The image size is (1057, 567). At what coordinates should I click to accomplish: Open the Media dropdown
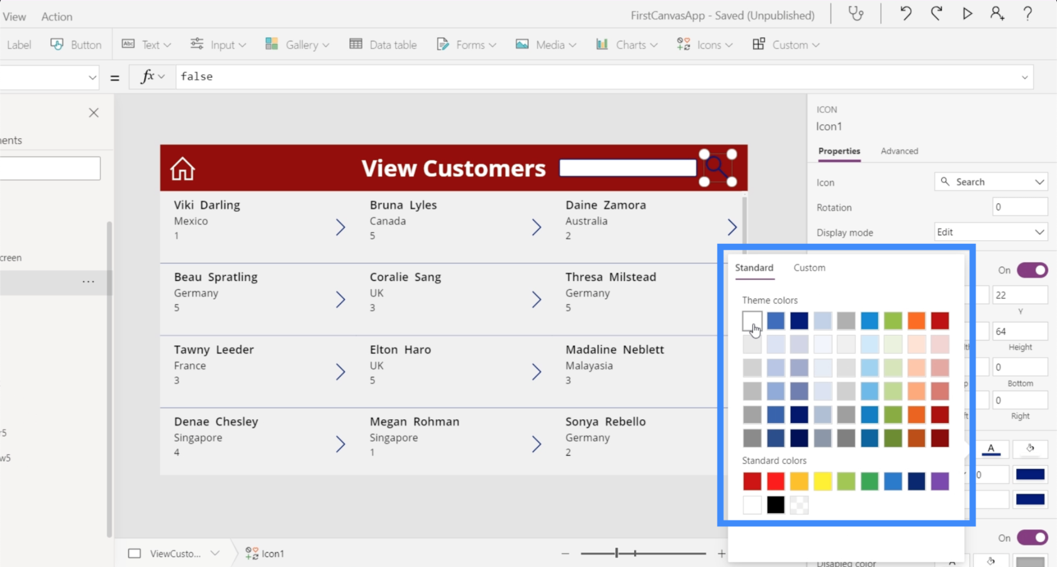545,45
